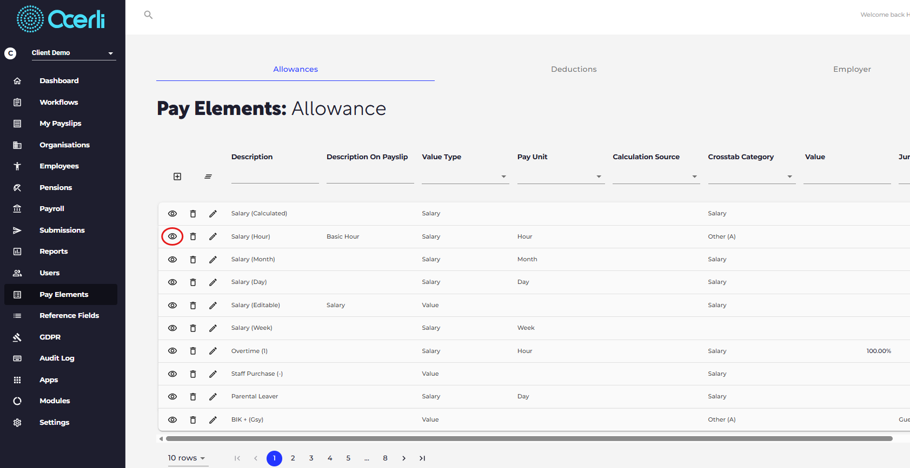Viewport: 910px width, 468px height.
Task: View the Salary (Month) details eye icon
Action: click(x=172, y=260)
